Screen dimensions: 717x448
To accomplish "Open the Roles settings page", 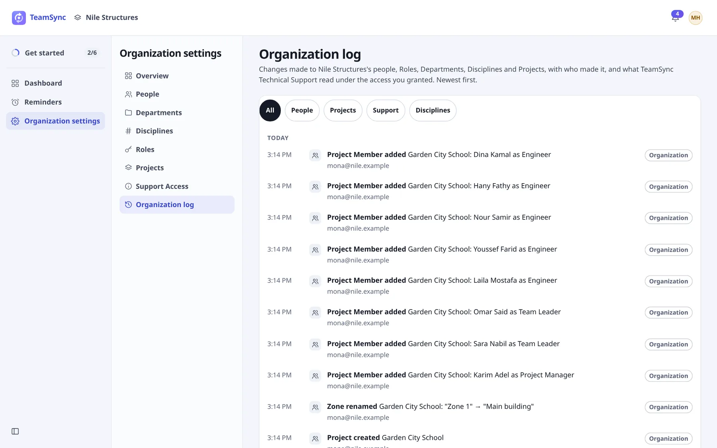I will click(177, 149).
